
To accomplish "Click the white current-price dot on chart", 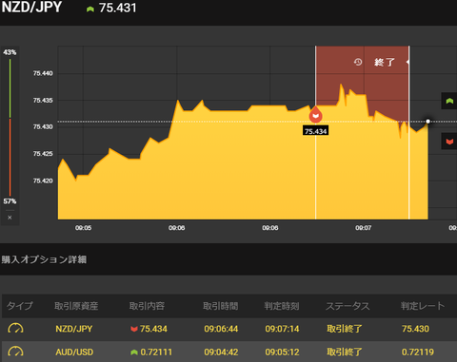I will 427,122.
